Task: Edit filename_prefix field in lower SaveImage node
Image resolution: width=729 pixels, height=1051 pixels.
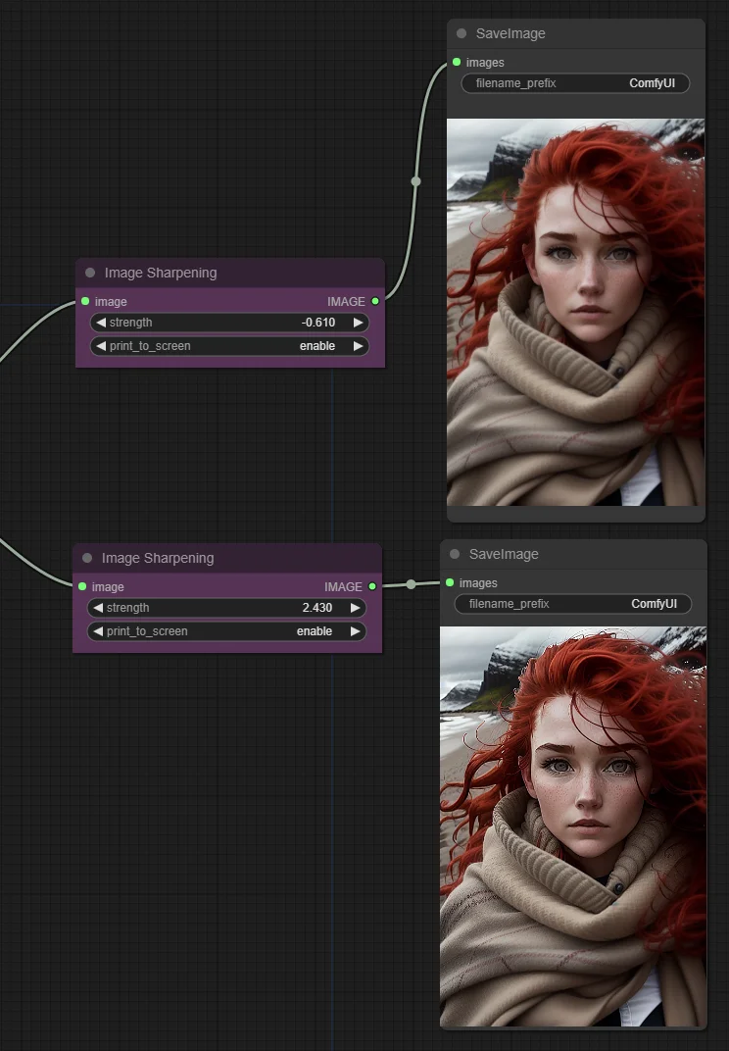Action: click(573, 604)
